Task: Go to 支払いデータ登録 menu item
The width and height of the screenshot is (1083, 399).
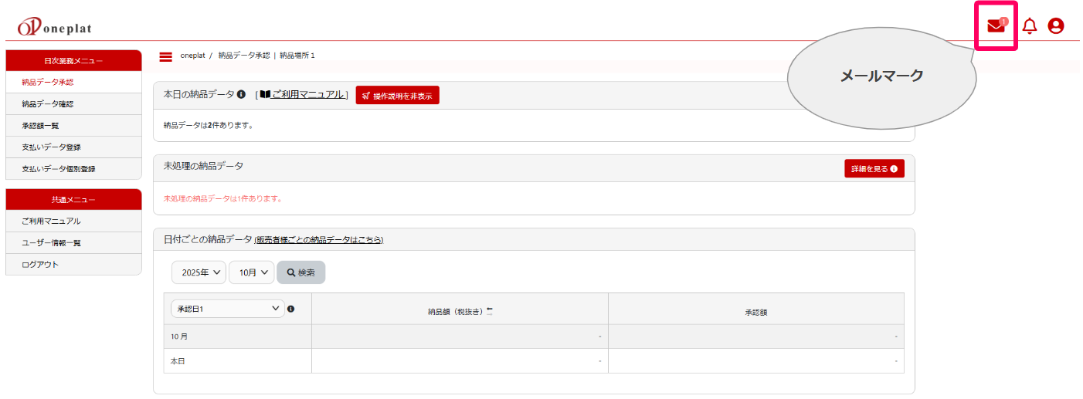Action: 51,147
